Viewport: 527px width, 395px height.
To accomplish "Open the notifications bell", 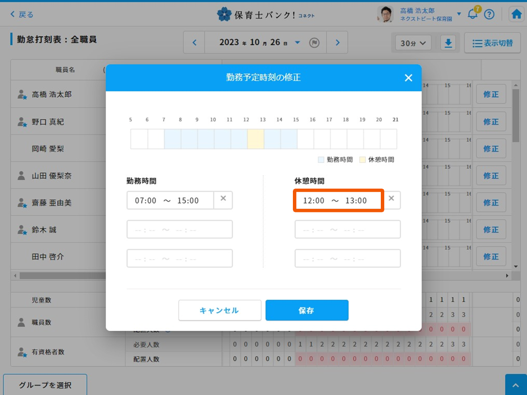I will pos(473,14).
